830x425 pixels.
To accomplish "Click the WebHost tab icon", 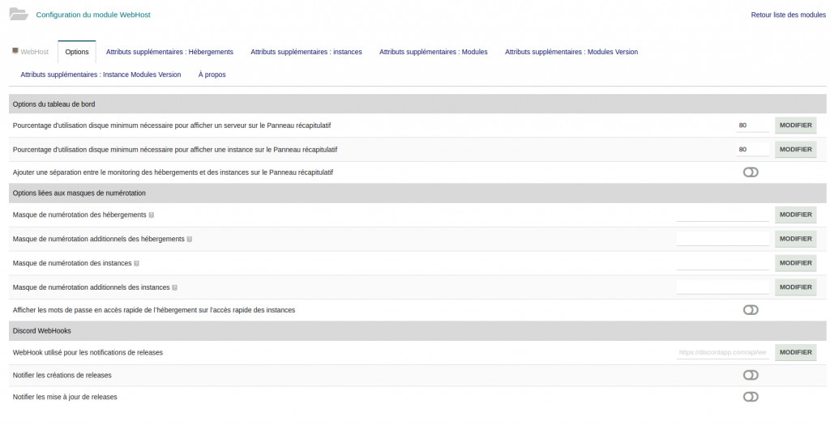I will tap(15, 51).
